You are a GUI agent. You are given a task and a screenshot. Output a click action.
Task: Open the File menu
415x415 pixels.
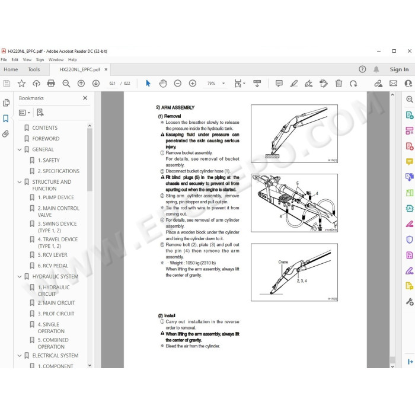click(x=4, y=59)
